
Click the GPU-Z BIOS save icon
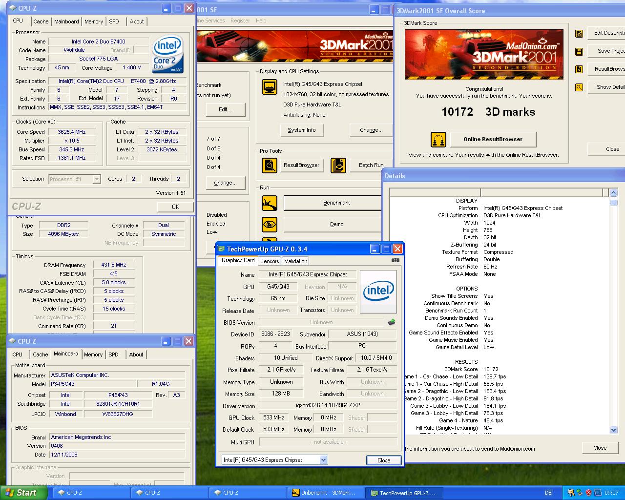pyautogui.click(x=391, y=322)
